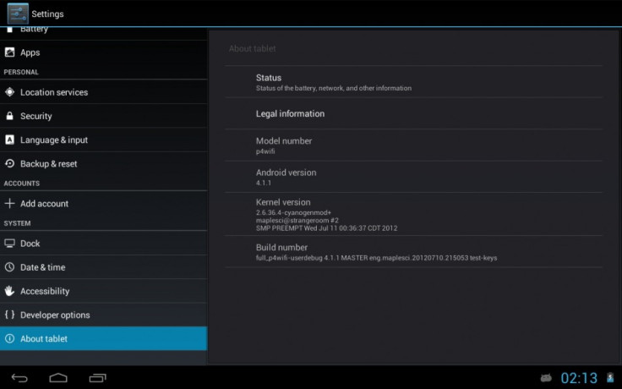Image resolution: width=622 pixels, height=389 pixels.
Task: Open Accessibility settings
Action: click(104, 291)
